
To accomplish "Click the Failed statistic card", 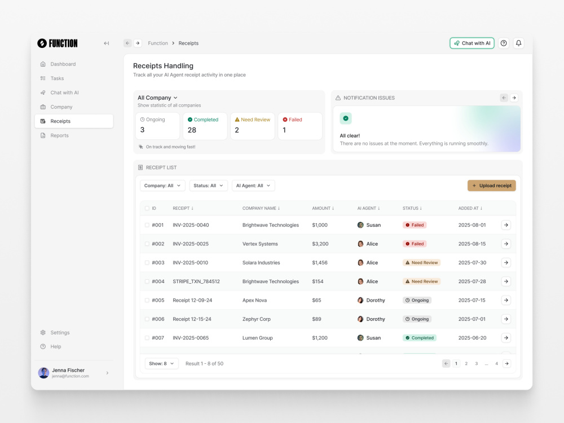I will [x=300, y=126].
